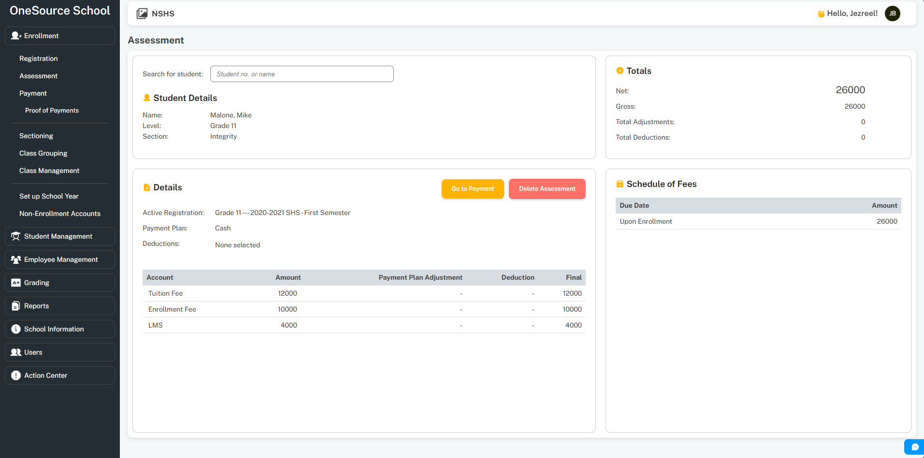The height and width of the screenshot is (458, 924).
Task: Click the Enrollment user-plus icon
Action: coord(16,36)
